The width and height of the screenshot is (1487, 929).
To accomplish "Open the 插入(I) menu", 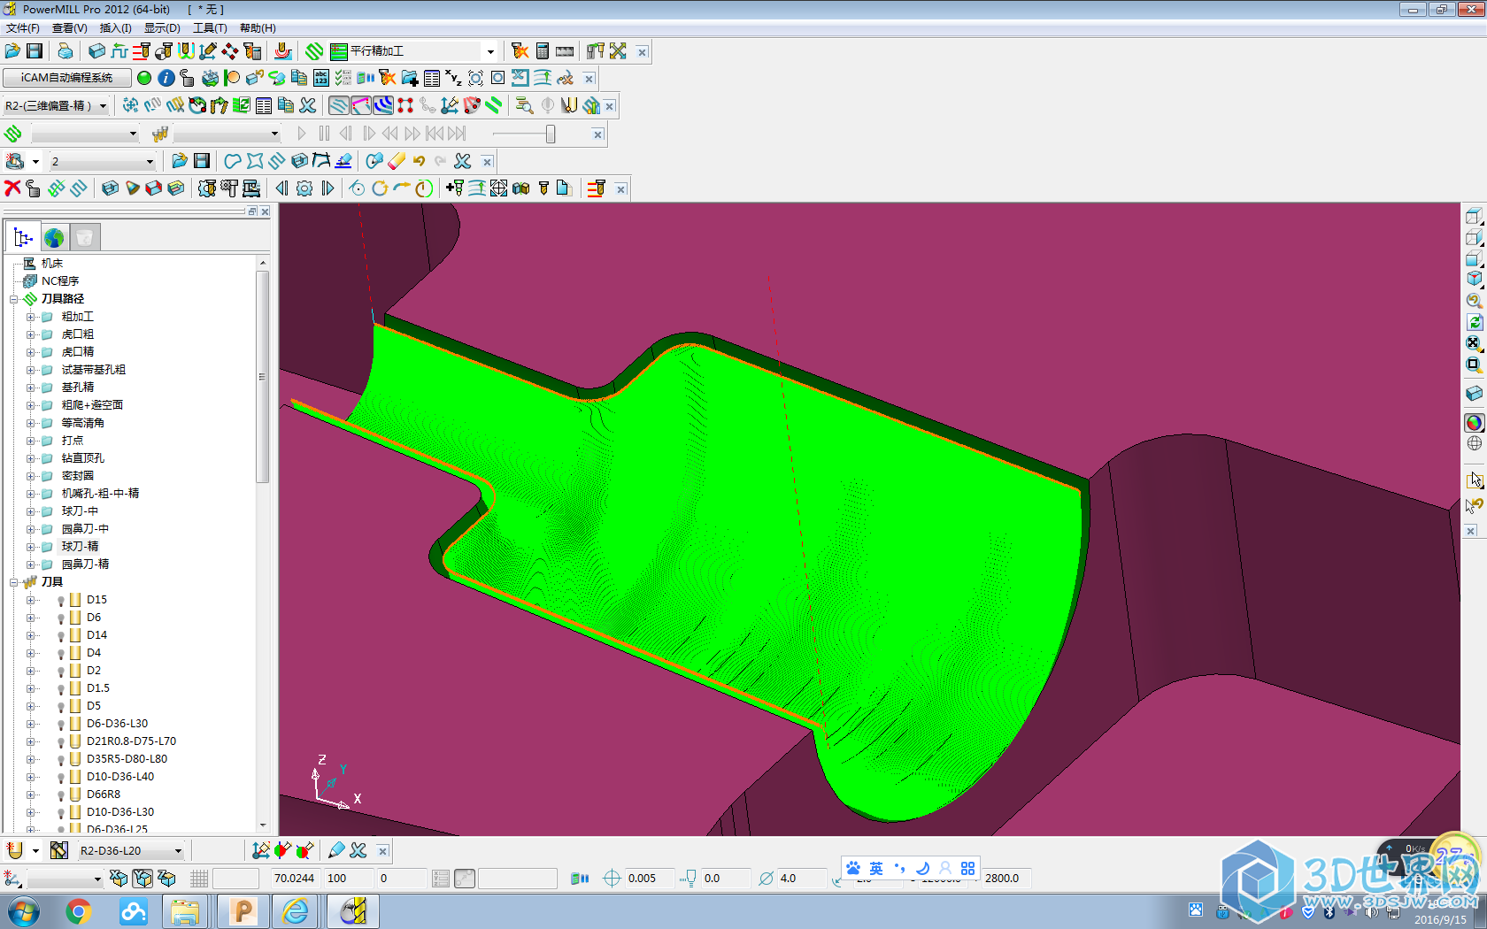I will point(115,28).
